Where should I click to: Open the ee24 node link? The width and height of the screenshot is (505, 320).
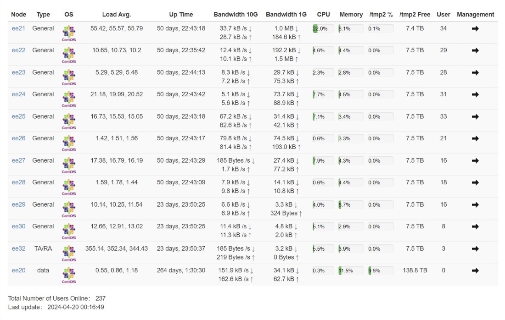(18, 94)
